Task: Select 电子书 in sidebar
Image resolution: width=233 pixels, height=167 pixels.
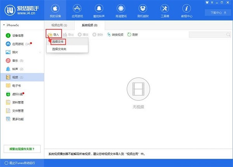Action: (22, 86)
